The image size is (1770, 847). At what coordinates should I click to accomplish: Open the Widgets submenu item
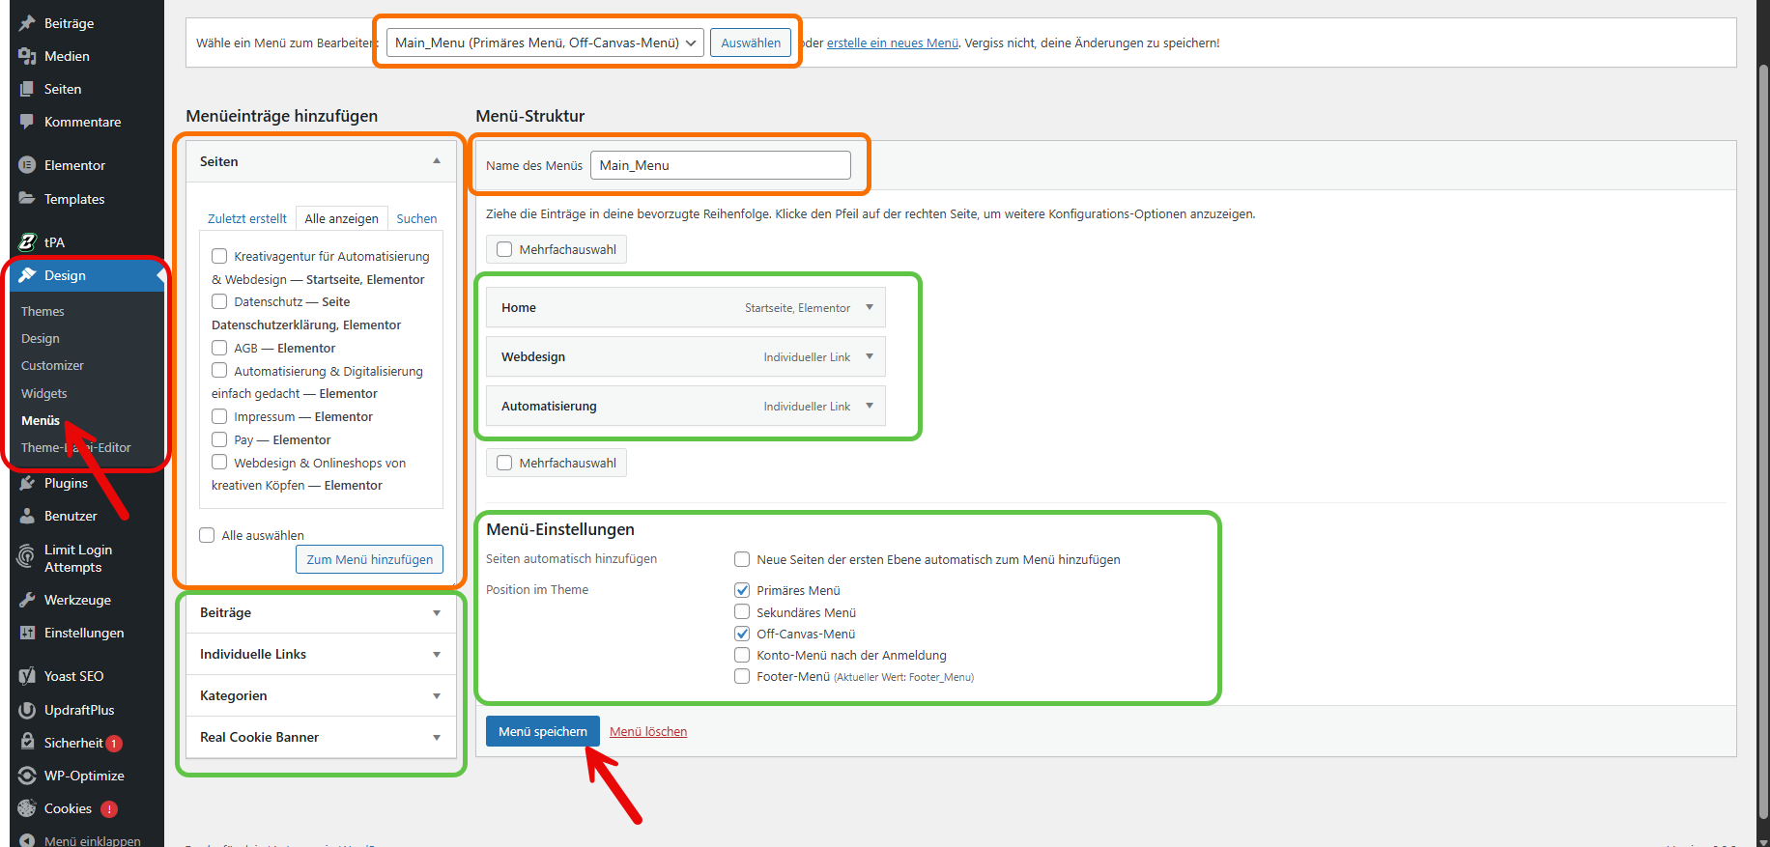[44, 393]
